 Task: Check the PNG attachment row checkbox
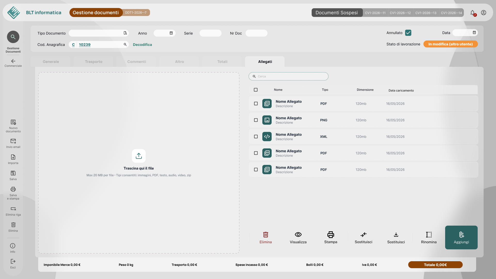point(256,120)
